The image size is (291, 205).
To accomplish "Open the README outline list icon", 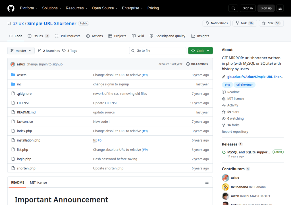I will [207, 182].
